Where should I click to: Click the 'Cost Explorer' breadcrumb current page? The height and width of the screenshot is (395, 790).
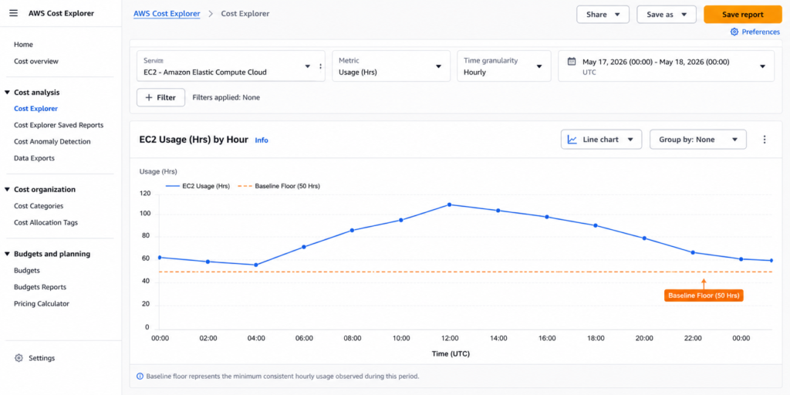click(x=245, y=14)
